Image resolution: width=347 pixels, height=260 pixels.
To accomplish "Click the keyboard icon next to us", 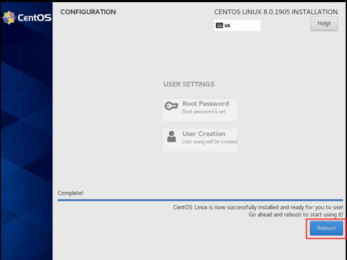I will coord(219,25).
